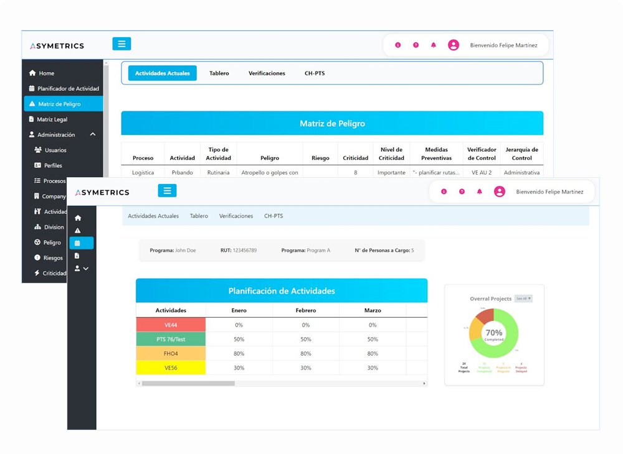This screenshot has width=623, height=454.
Task: Click the red VE44 activity cell
Action: tap(171, 325)
